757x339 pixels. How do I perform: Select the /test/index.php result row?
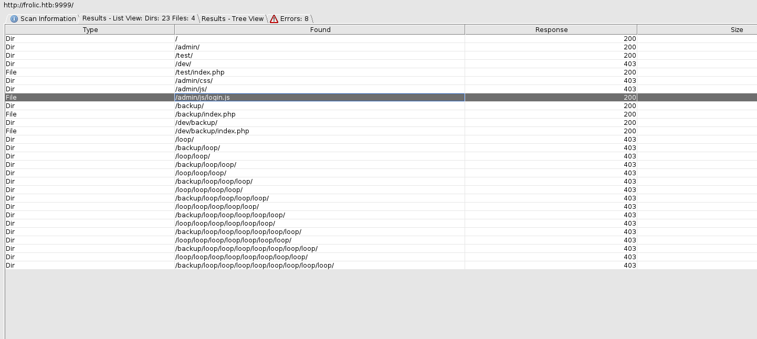[199, 72]
